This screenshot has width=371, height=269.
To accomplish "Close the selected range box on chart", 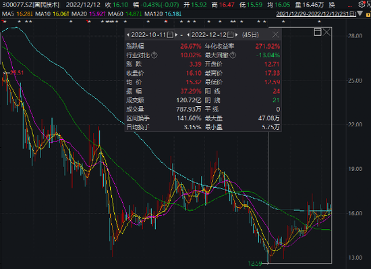I will point(326,32).
